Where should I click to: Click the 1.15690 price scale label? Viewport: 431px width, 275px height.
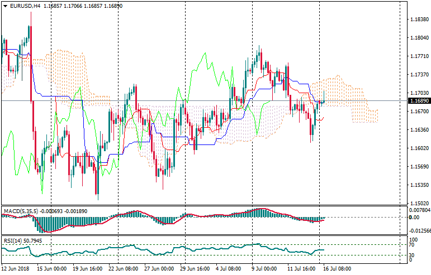click(x=415, y=167)
